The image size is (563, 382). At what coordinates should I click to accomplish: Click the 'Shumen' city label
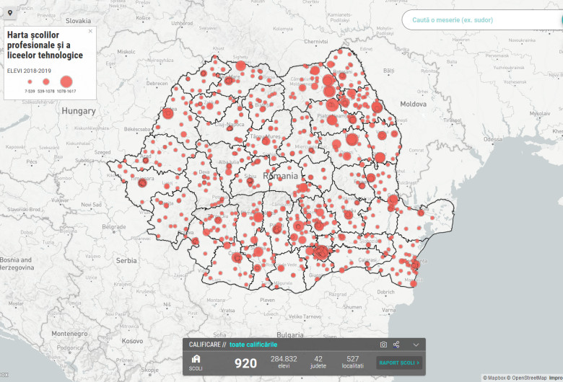pyautogui.click(x=352, y=307)
